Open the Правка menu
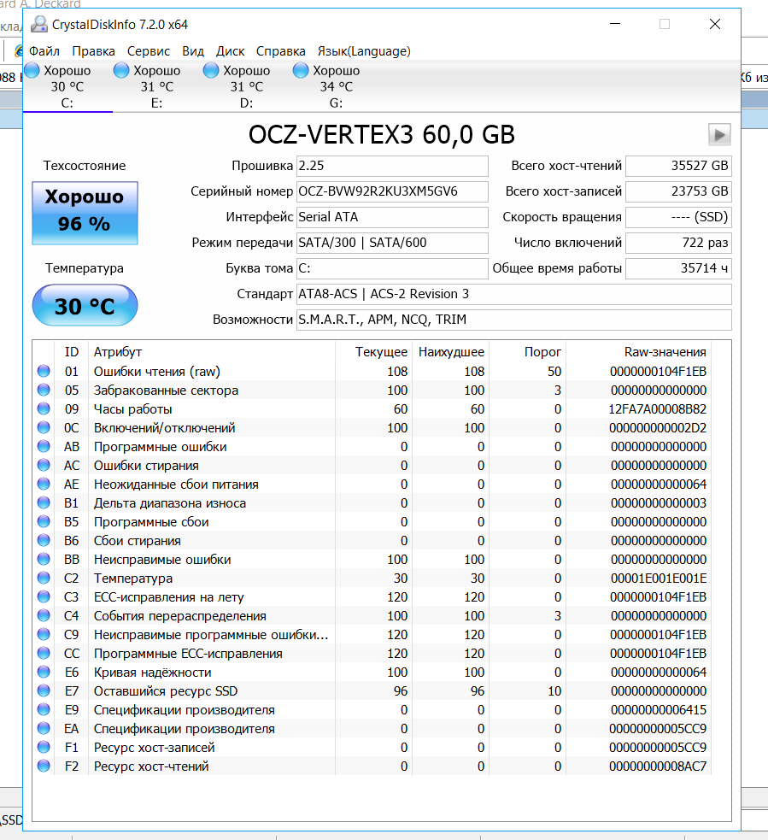 pyautogui.click(x=93, y=51)
